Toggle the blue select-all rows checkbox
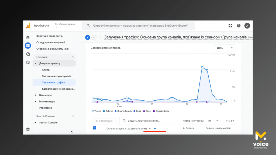The height and width of the screenshot is (155, 276). coord(94,128)
